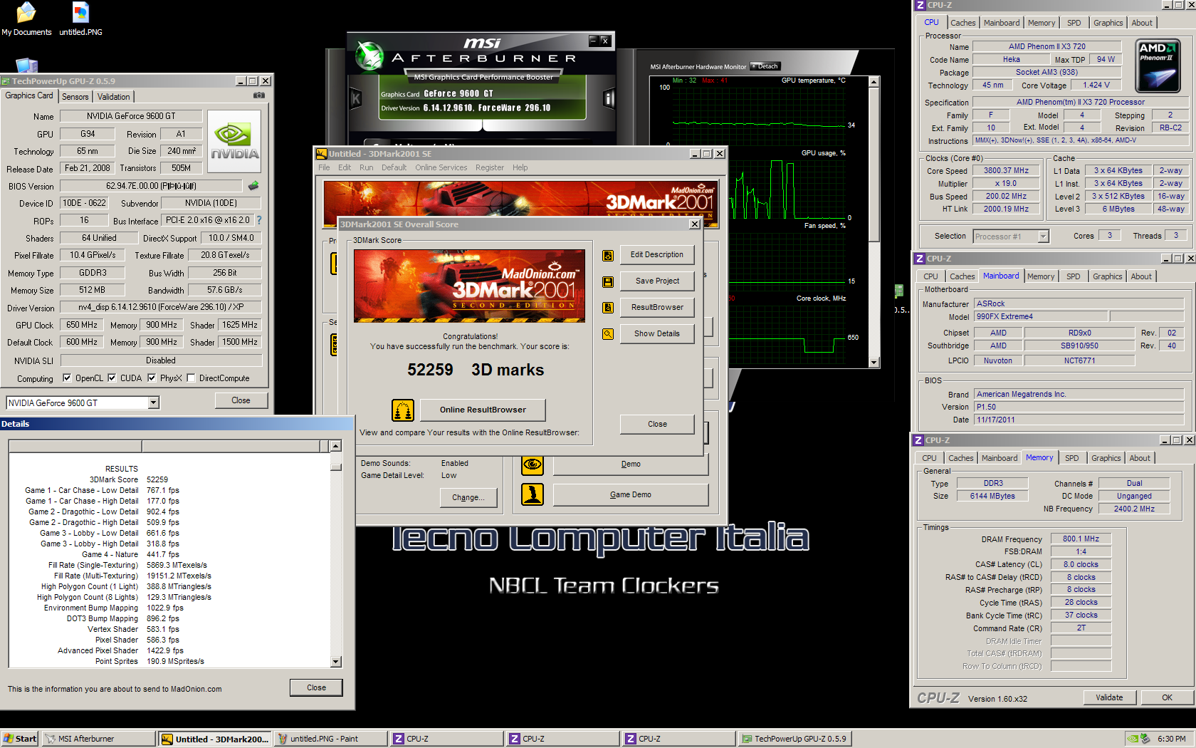Open Online Services menu in 3DMark2001
Image resolution: width=1196 pixels, height=748 pixels.
[441, 167]
